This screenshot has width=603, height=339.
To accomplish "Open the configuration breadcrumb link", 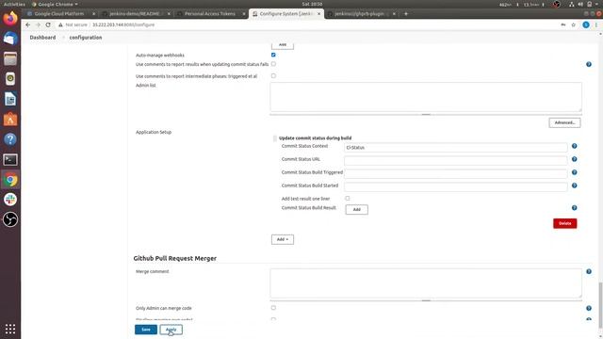I will tap(86, 38).
